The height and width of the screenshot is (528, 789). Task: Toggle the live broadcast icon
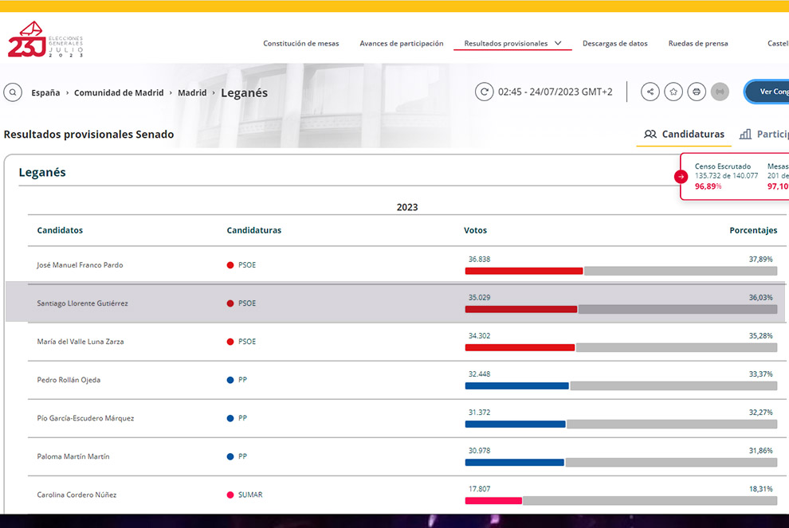coord(720,92)
